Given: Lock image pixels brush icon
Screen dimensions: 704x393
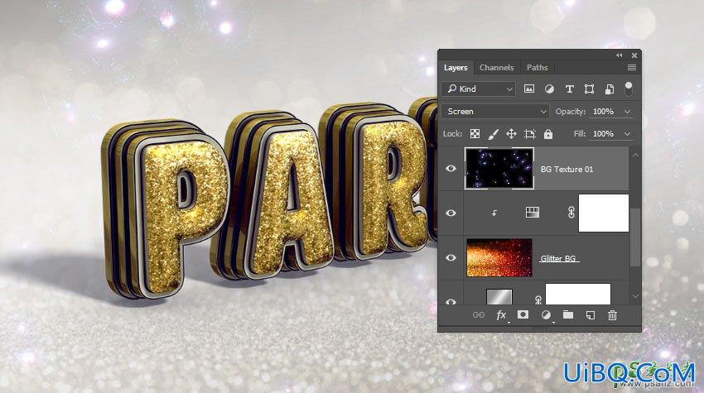Looking at the screenshot, I should pos(493,134).
